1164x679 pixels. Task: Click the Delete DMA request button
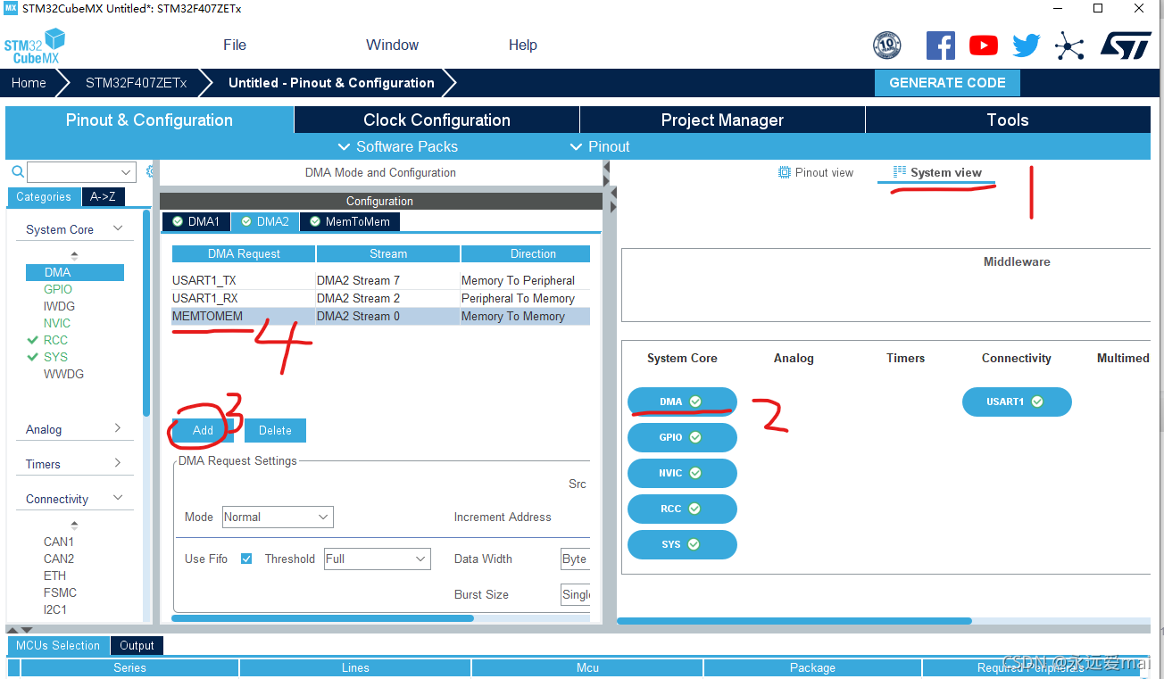pos(275,430)
